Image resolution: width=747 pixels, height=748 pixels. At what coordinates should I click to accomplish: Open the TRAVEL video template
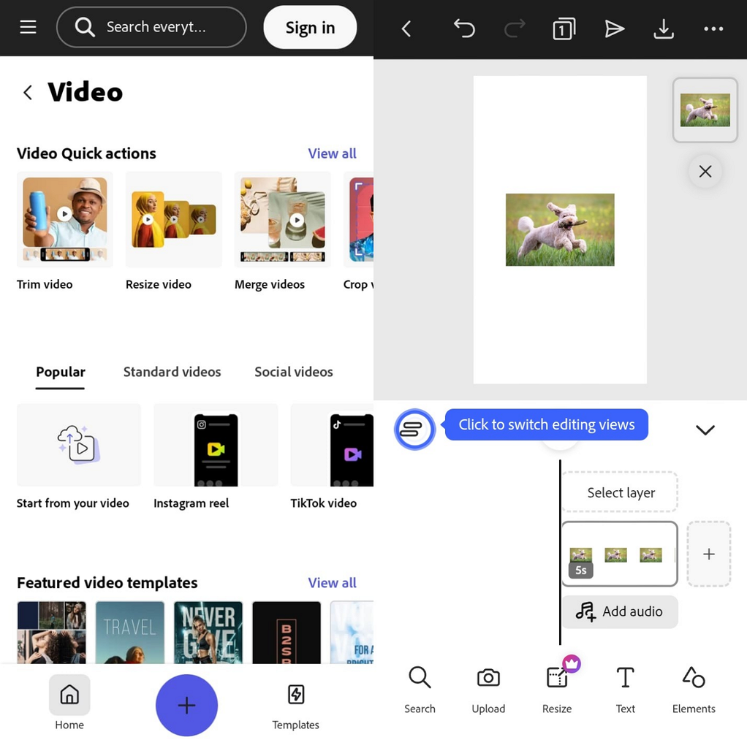point(130,633)
